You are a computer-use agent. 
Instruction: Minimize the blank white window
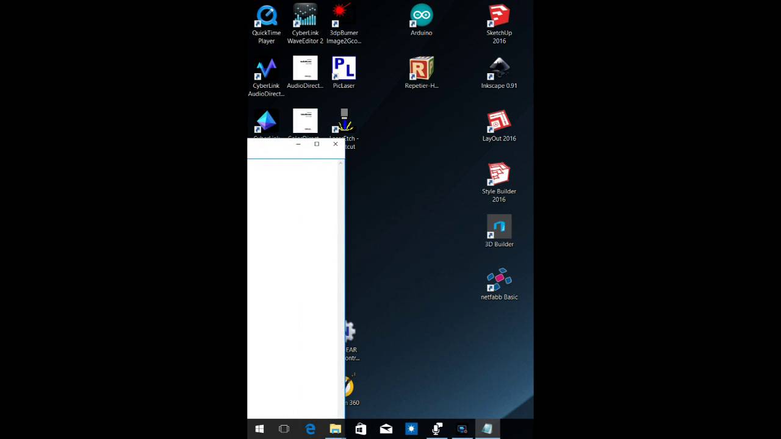pyautogui.click(x=298, y=145)
